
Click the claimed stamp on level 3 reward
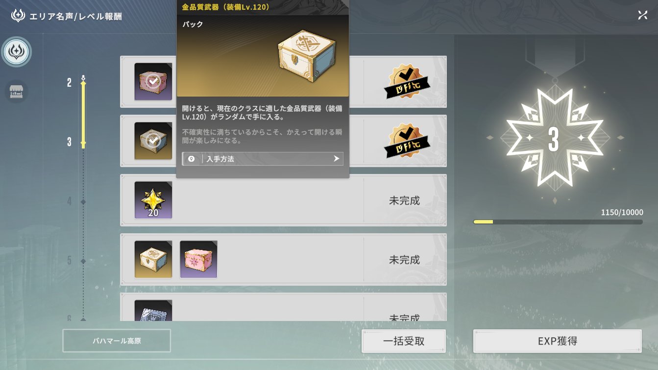tap(405, 141)
